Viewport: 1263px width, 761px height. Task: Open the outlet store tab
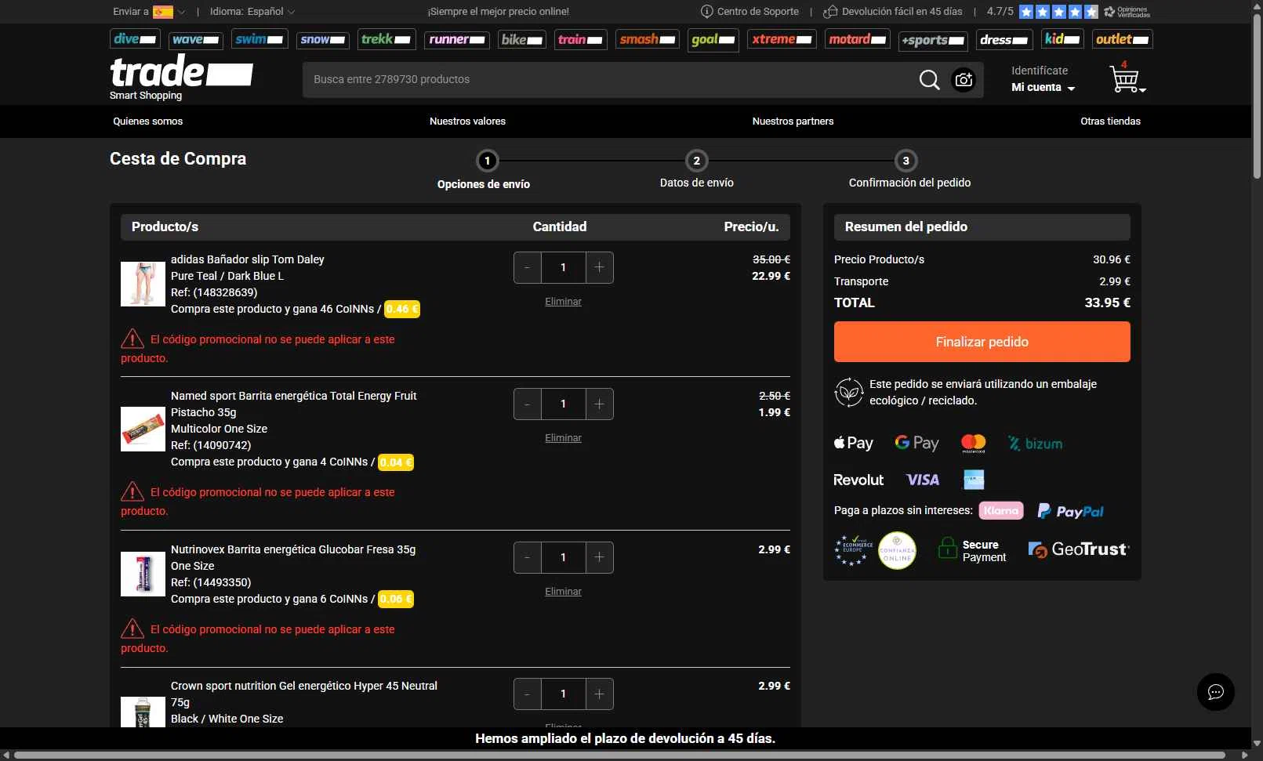tap(1123, 39)
